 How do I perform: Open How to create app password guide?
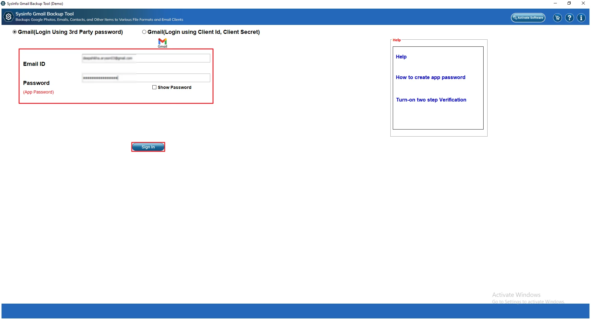click(431, 77)
